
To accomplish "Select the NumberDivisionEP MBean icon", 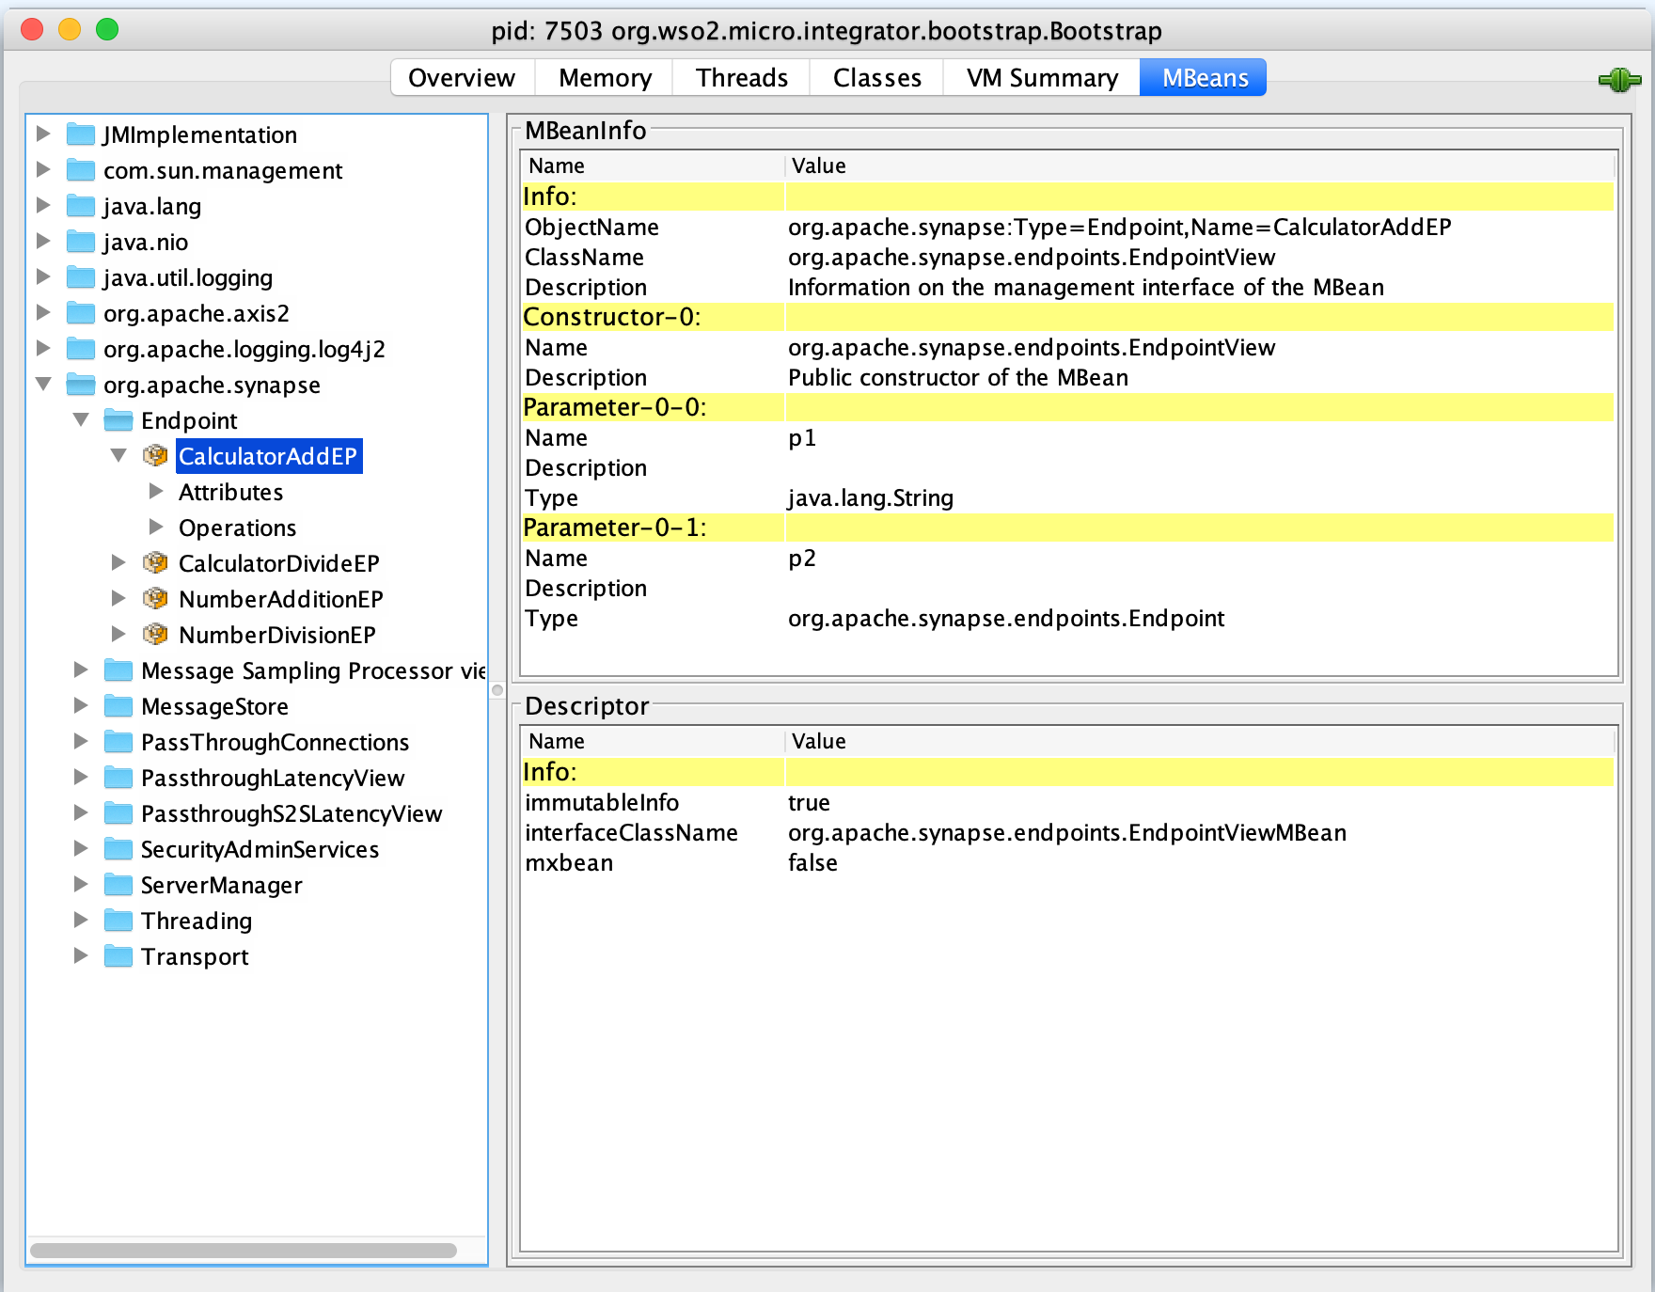I will coord(155,635).
